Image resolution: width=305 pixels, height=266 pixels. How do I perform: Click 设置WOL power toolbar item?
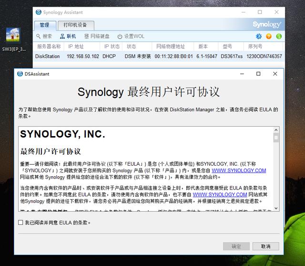pyautogui.click(x=131, y=36)
